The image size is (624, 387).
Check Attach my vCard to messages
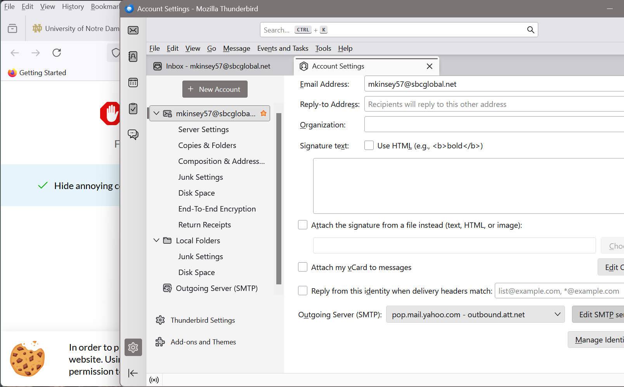[x=303, y=267]
